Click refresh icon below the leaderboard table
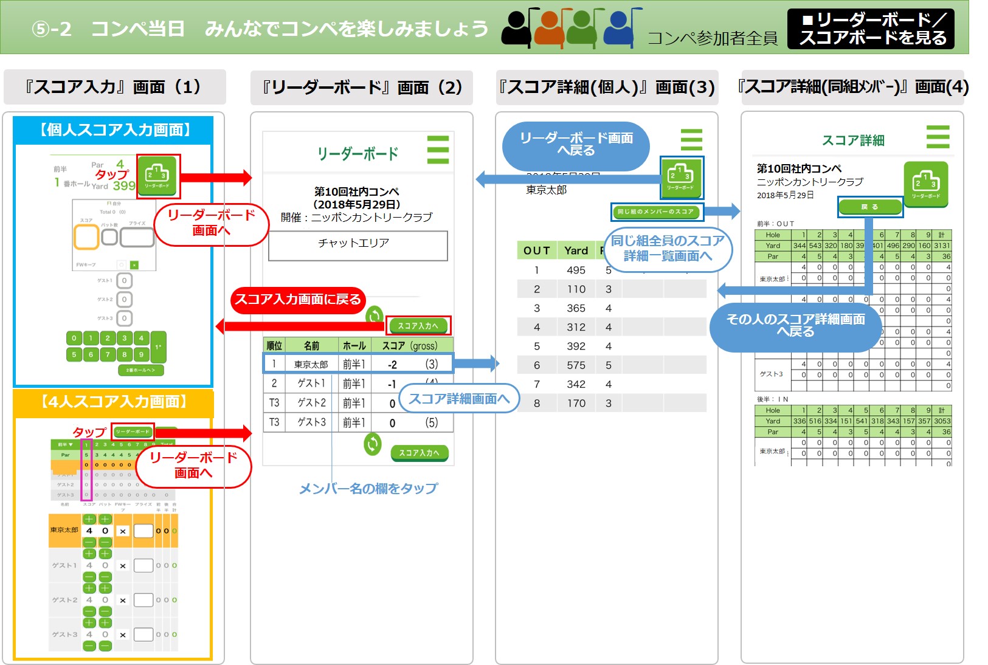This screenshot has height=665, width=988. click(372, 444)
